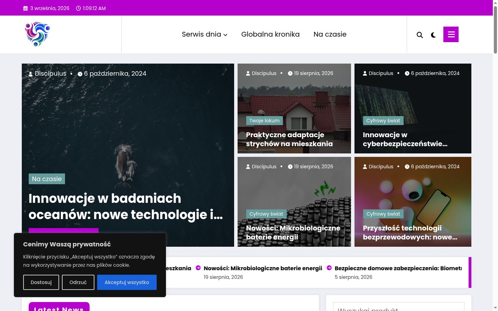Image resolution: width=498 pixels, height=311 pixels.
Task: Click clock icon on strychów article card
Action: [290, 73]
